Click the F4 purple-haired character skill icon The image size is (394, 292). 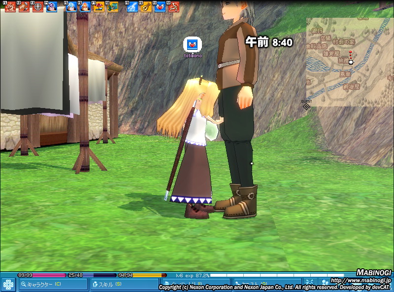52,7
